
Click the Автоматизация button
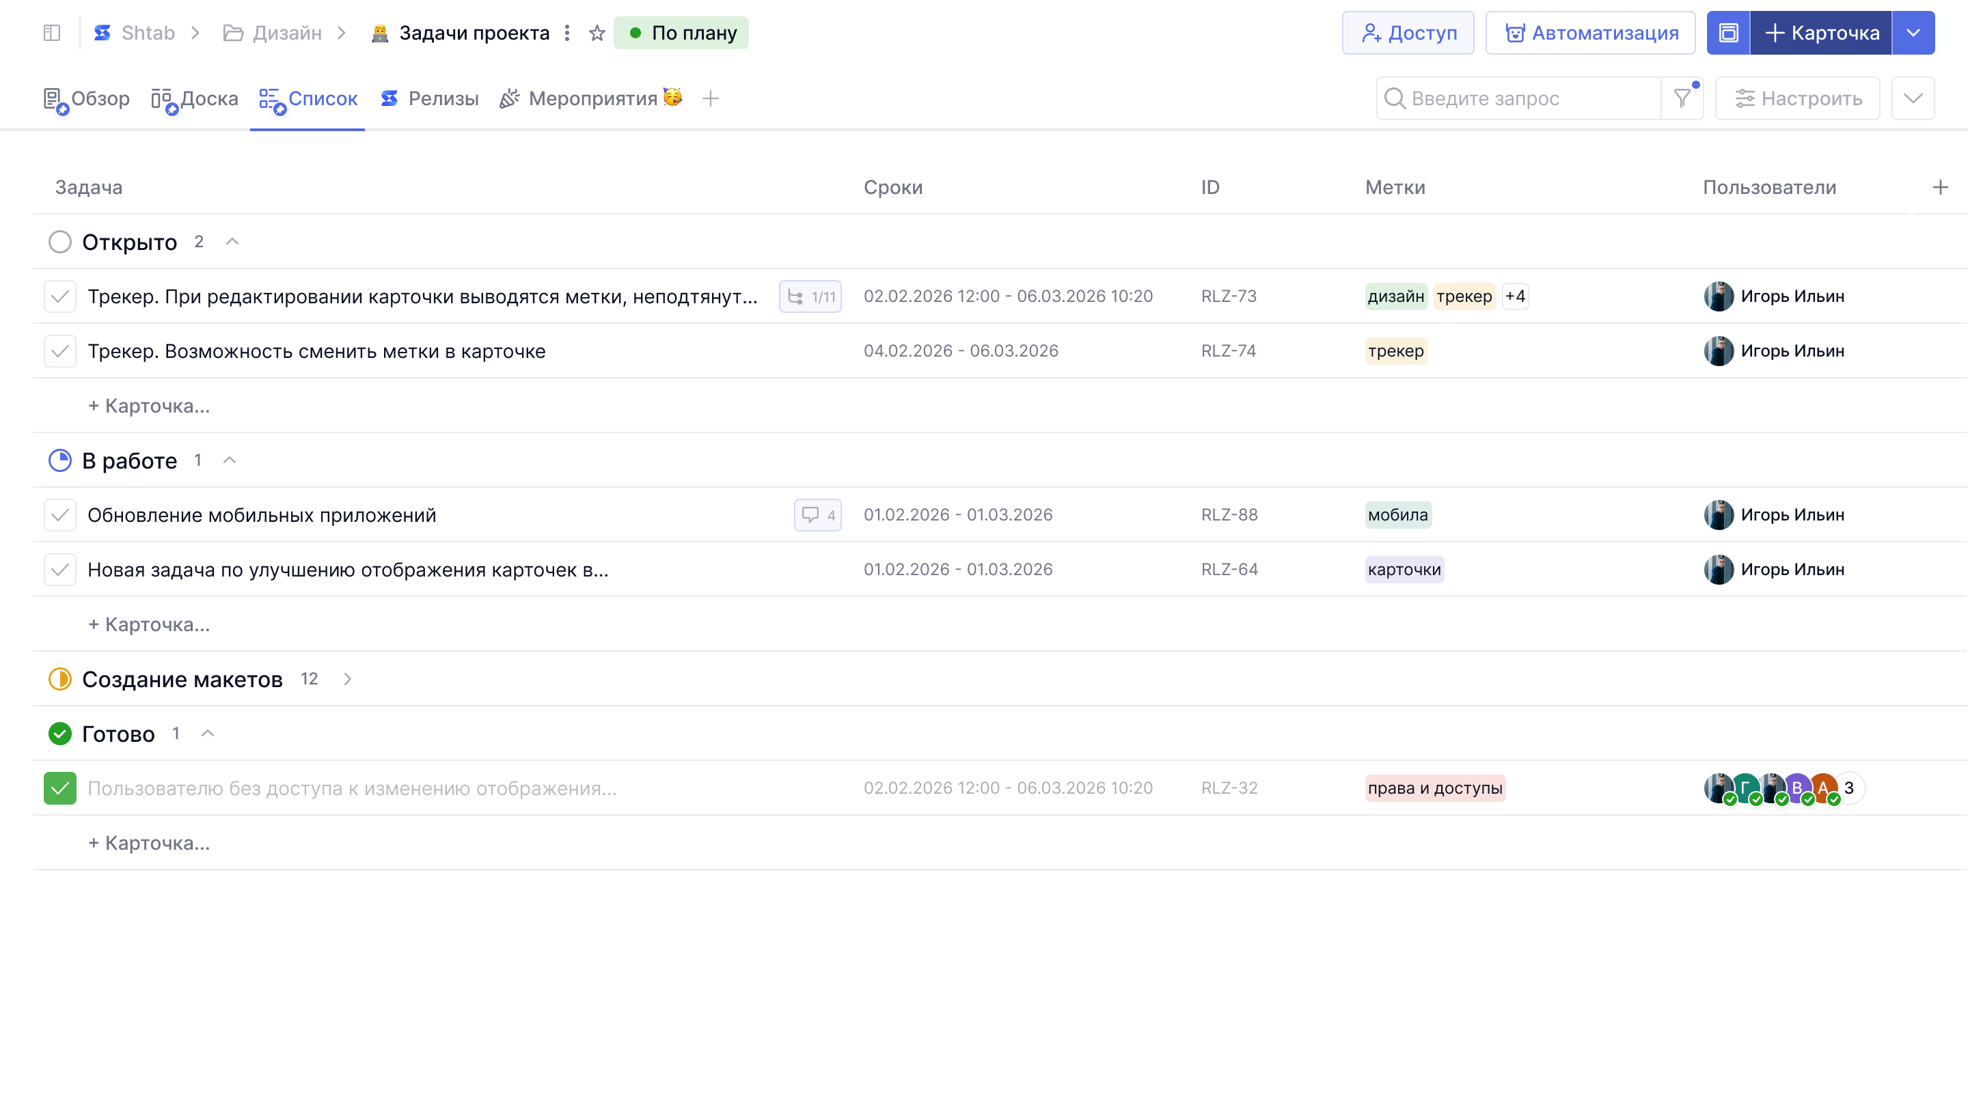(1590, 33)
